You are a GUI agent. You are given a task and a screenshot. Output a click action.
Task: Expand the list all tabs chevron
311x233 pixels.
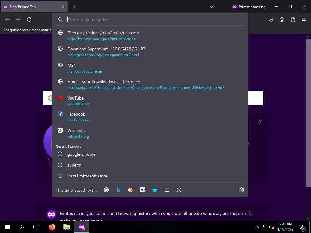click(x=212, y=7)
